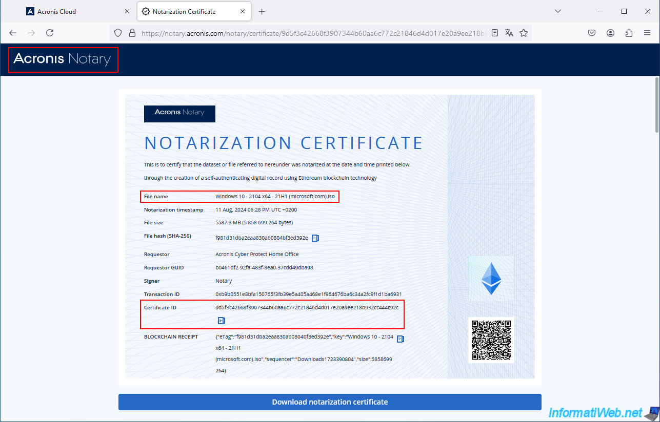Click the Signer value 'Notary'
The image size is (660, 422).
(224, 281)
